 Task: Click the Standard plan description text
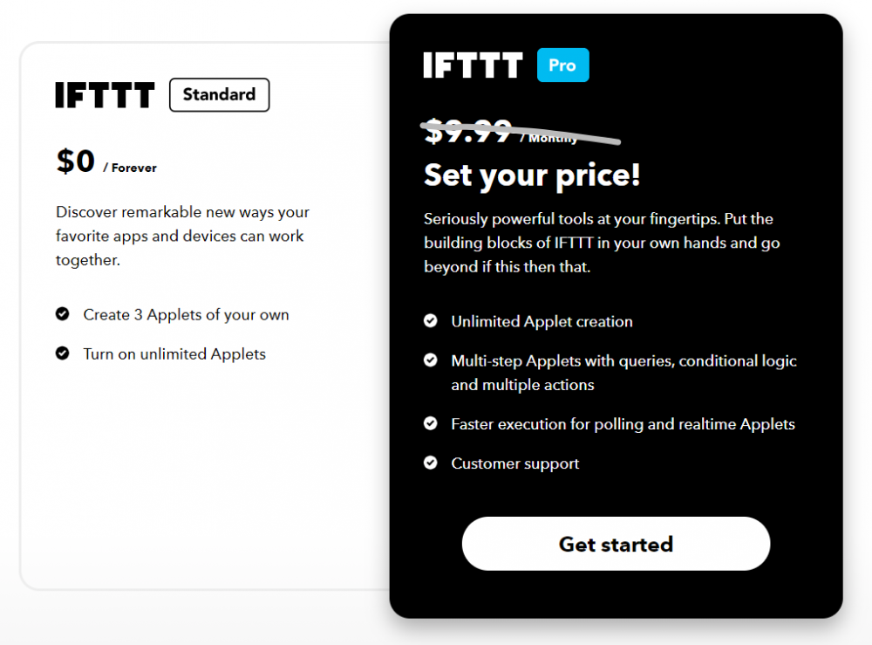pyautogui.click(x=181, y=236)
